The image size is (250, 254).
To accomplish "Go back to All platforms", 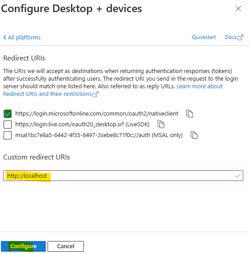I will 22,38.
